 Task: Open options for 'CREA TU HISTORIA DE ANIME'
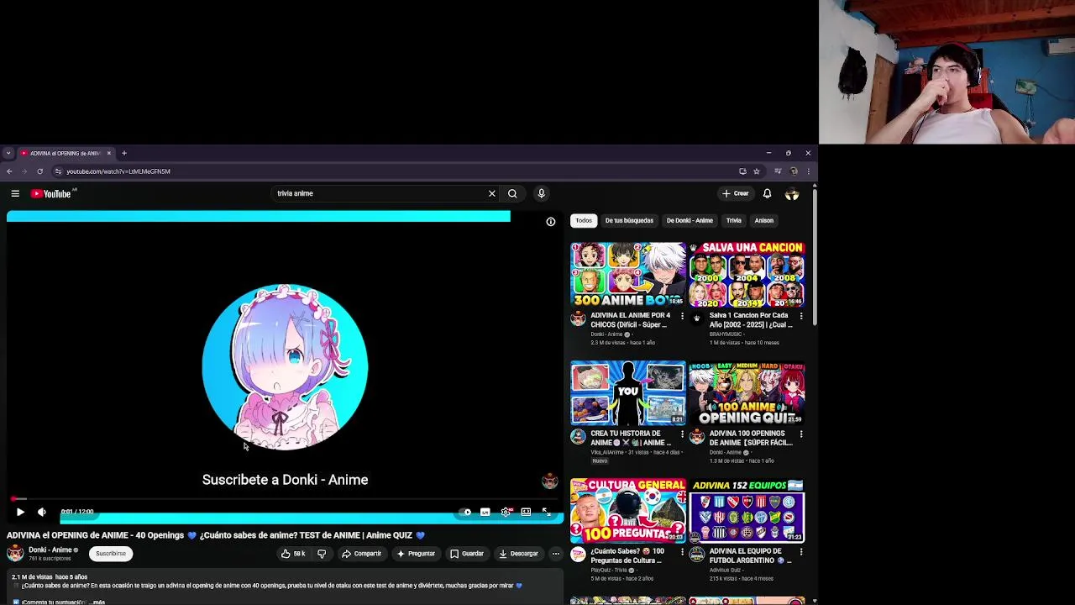click(682, 434)
